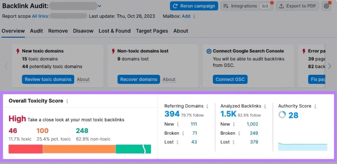Select lightning icon on Non-toxic domains lost card
The image size is (337, 164).
point(113,51)
